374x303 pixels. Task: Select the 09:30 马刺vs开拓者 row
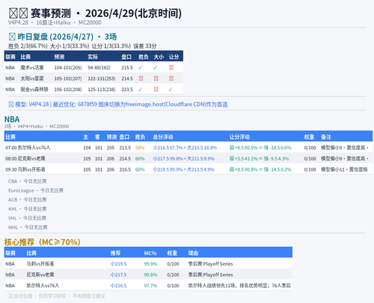[x=188, y=169]
